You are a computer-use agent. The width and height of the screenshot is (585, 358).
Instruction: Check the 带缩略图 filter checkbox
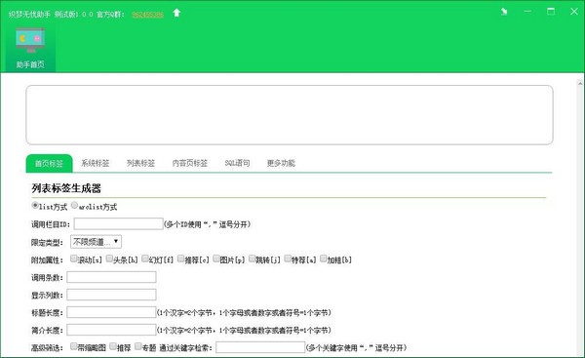74,346
